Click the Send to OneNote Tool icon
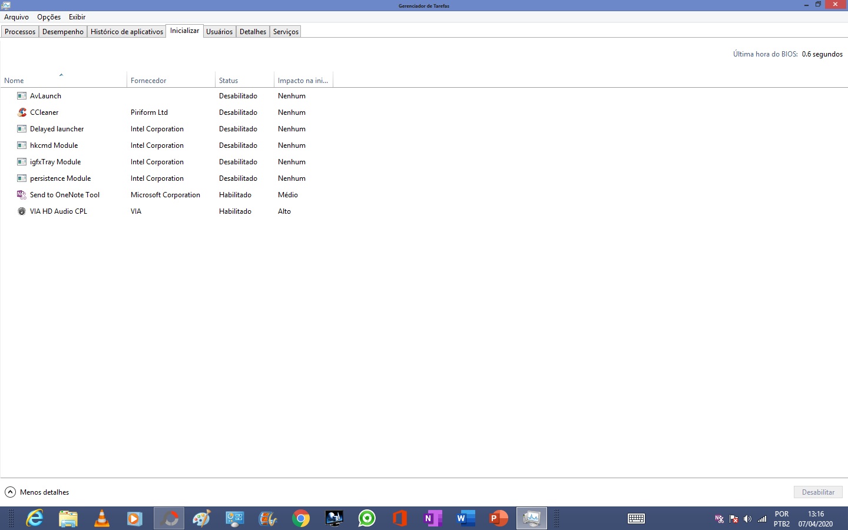The image size is (848, 530). (22, 195)
